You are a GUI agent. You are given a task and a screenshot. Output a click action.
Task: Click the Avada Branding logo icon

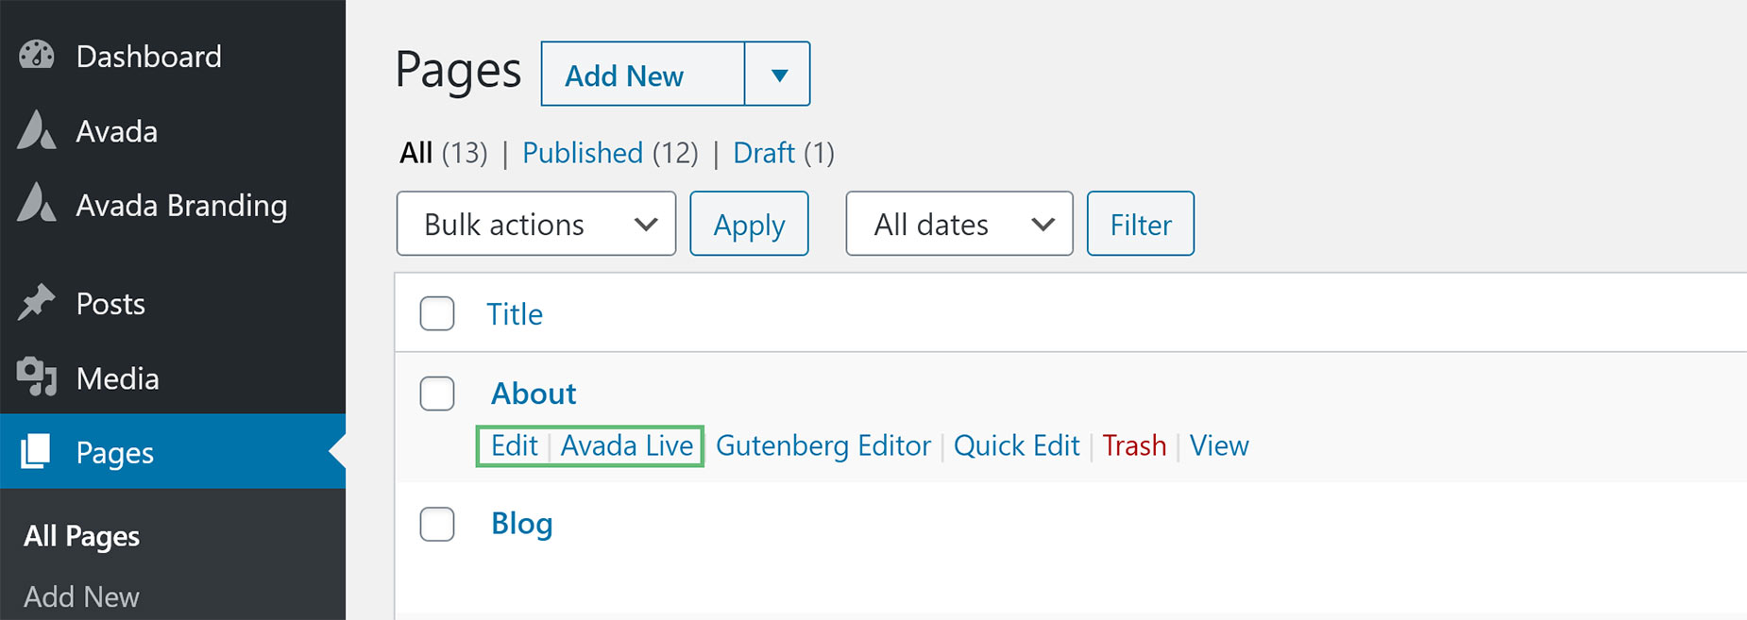(x=37, y=203)
